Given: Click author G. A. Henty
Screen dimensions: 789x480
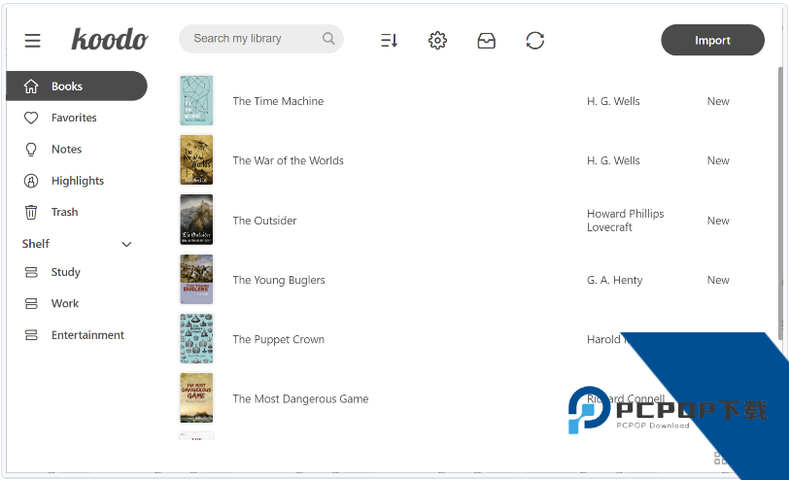Looking at the screenshot, I should coord(615,280).
